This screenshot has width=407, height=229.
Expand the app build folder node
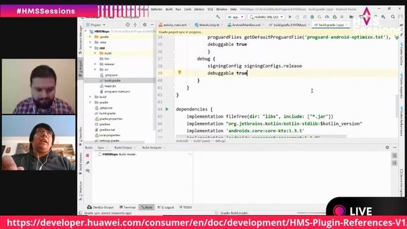(x=95, y=53)
